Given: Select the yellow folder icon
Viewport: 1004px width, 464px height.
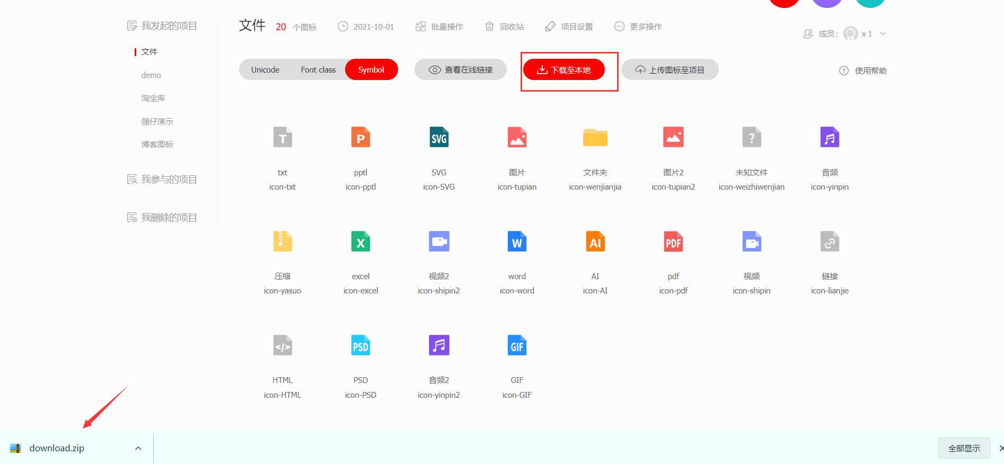Looking at the screenshot, I should tap(595, 138).
